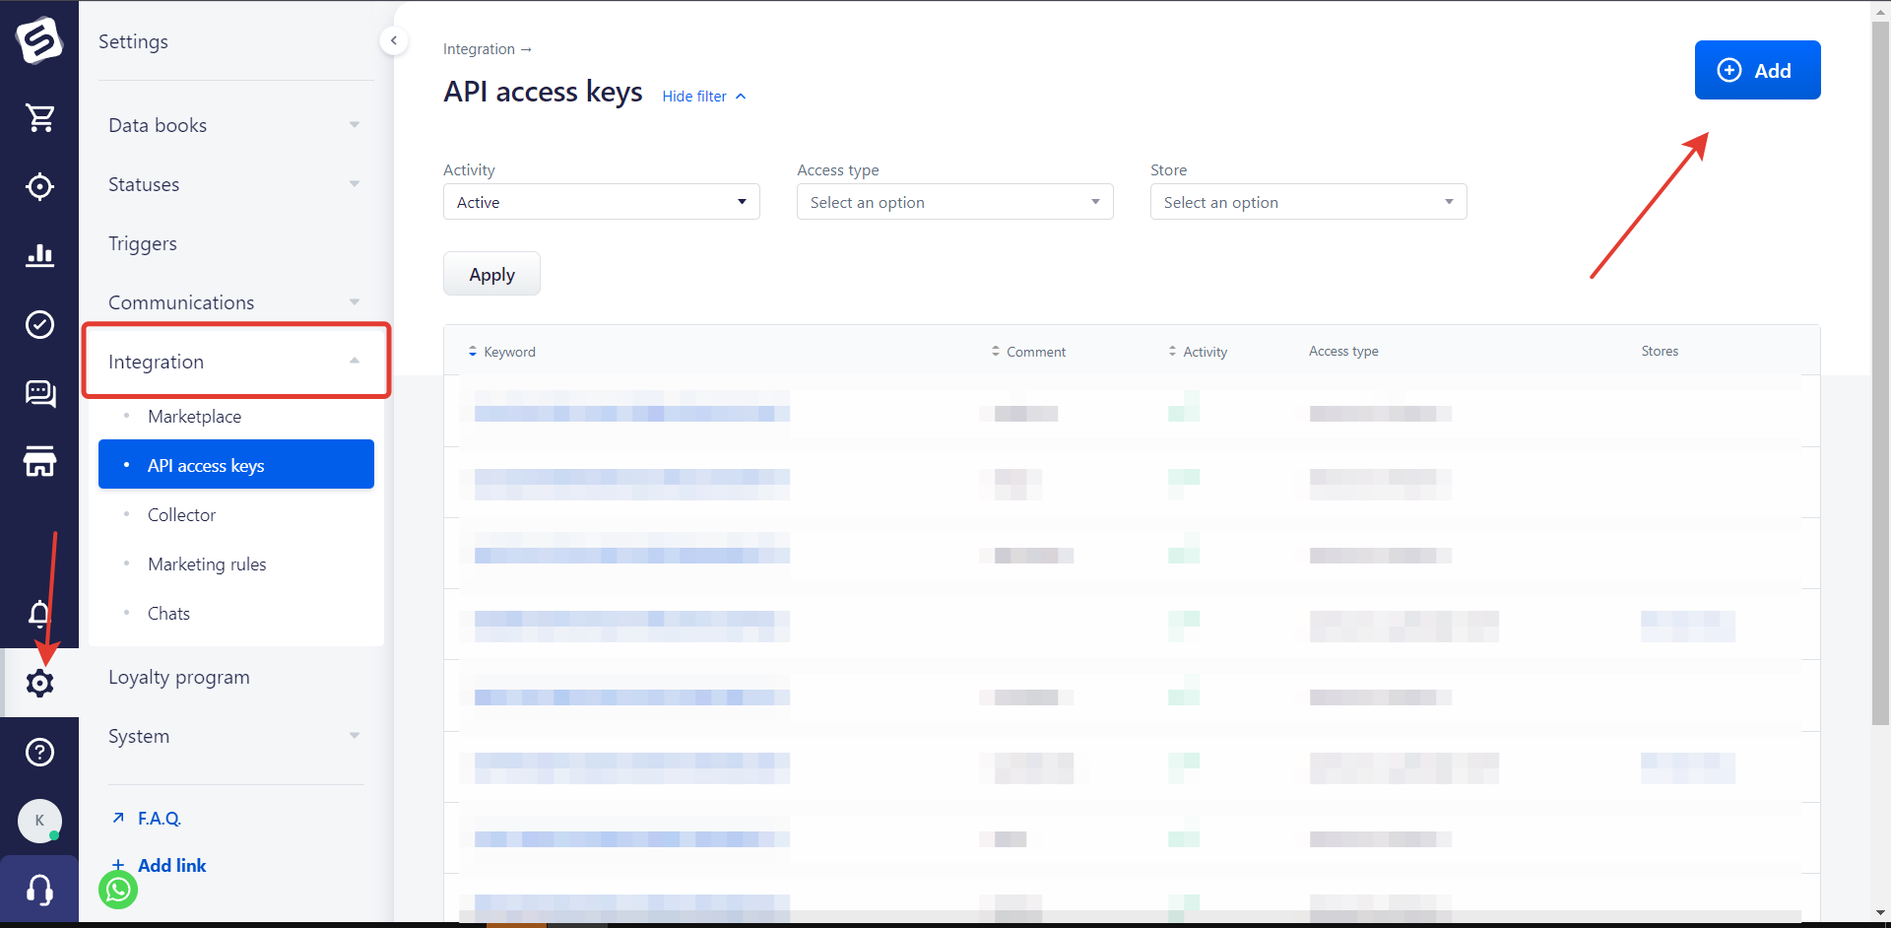Click the Stores column header
The image size is (1891, 928).
click(x=1660, y=352)
